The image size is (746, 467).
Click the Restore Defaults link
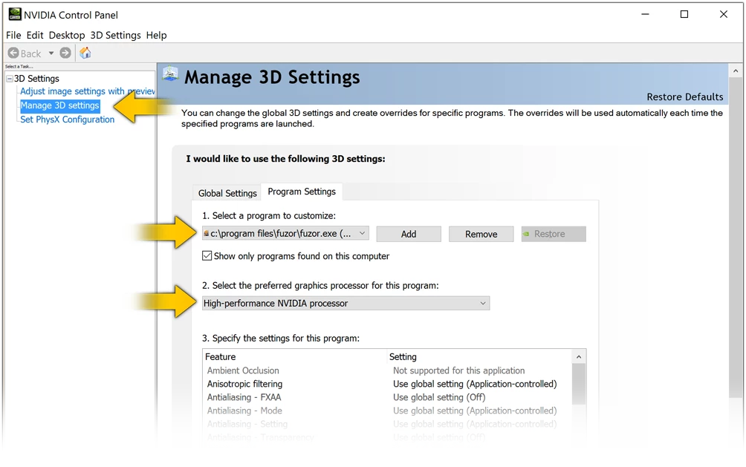click(684, 97)
